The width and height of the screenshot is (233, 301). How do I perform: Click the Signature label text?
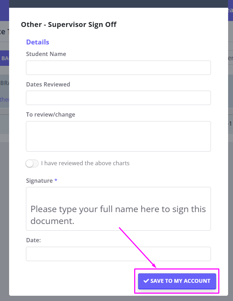pyautogui.click(x=39, y=181)
